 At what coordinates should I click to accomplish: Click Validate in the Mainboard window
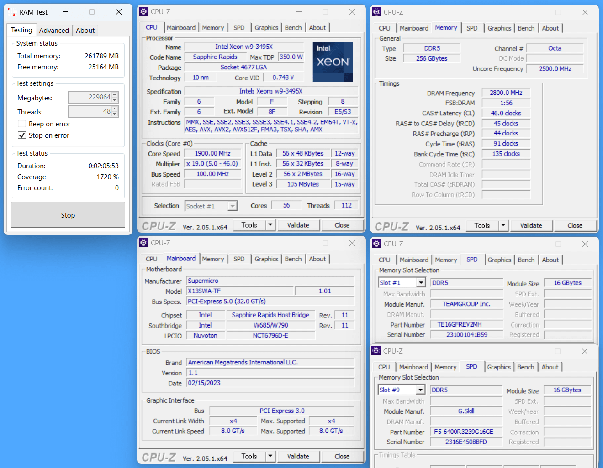pos(298,456)
